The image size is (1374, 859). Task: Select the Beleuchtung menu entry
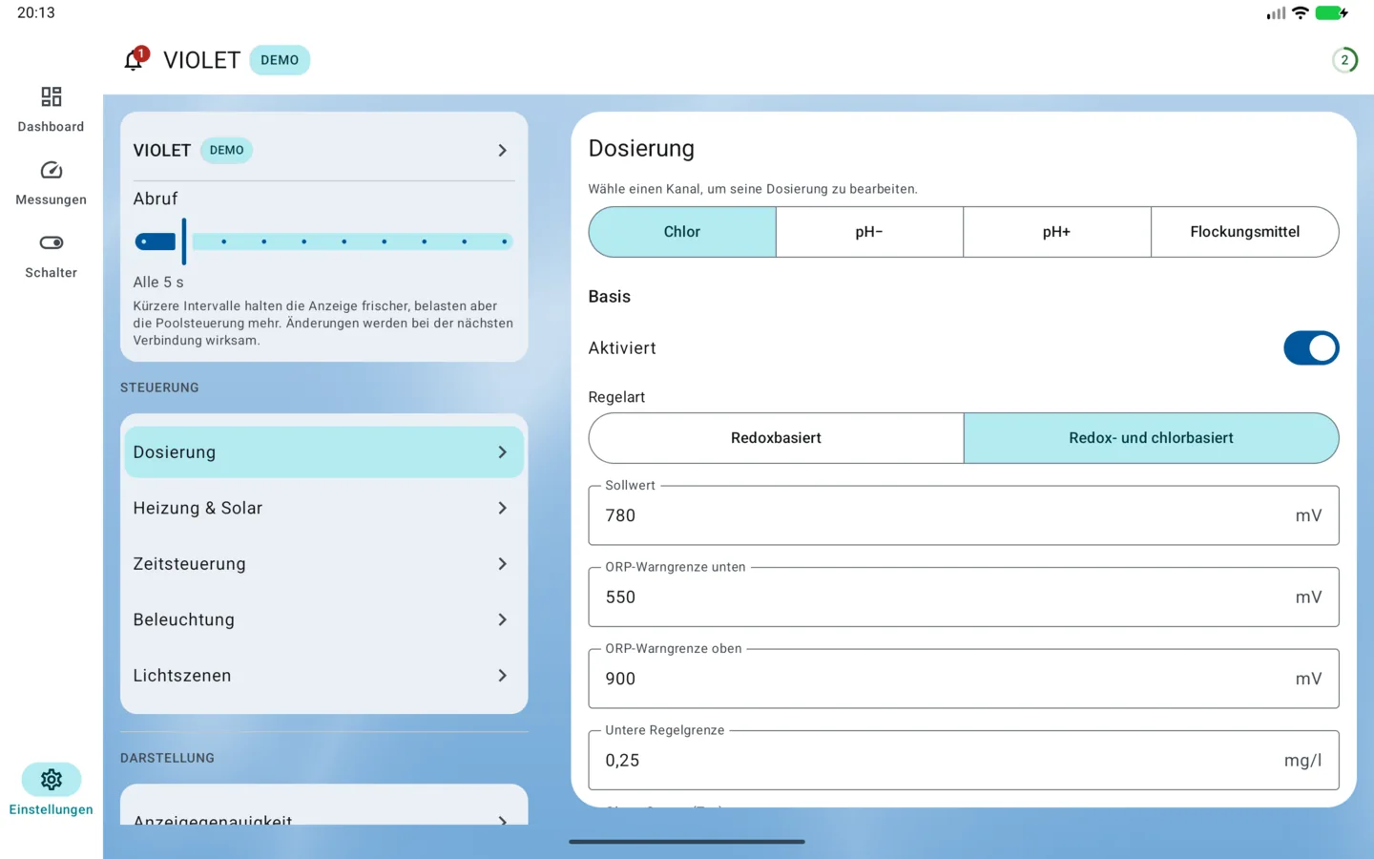323,620
